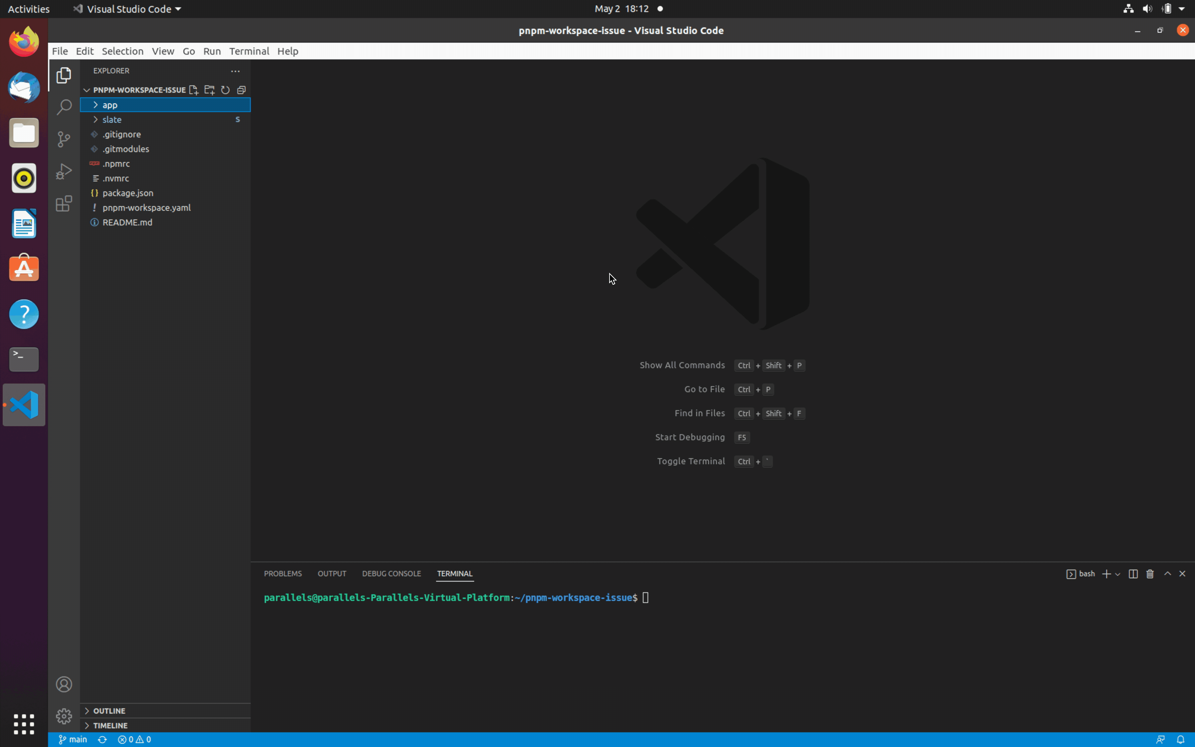This screenshot has width=1195, height=747.
Task: Maximize the terminal panel size
Action: click(x=1167, y=574)
